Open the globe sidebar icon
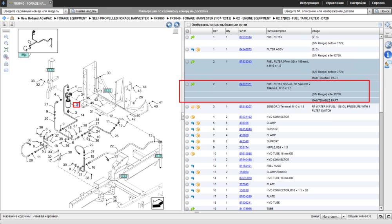This screenshot has width=392, height=224. (x=388, y=45)
